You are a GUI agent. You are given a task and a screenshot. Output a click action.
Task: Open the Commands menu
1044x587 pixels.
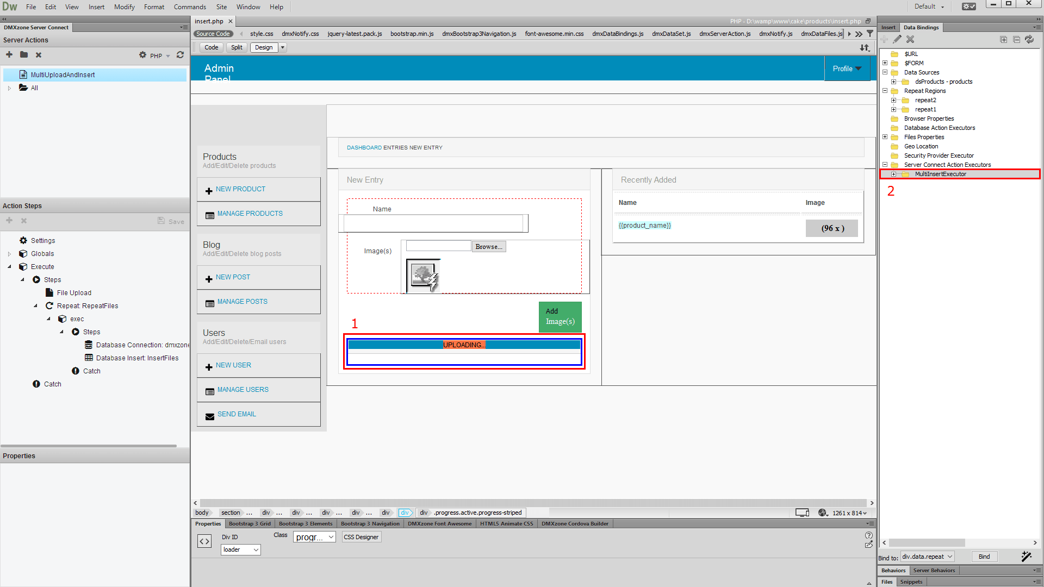190,7
